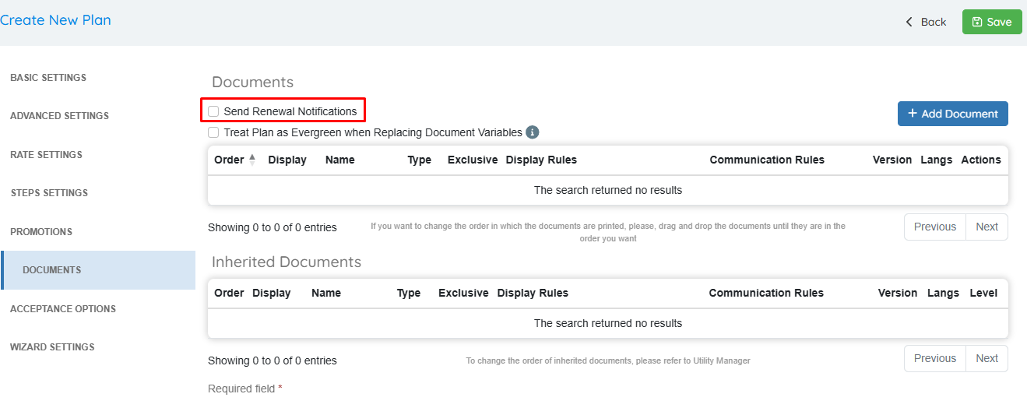Check Treat Plan as Evergreen option
Viewport: 1027px width, 415px height.
point(213,132)
